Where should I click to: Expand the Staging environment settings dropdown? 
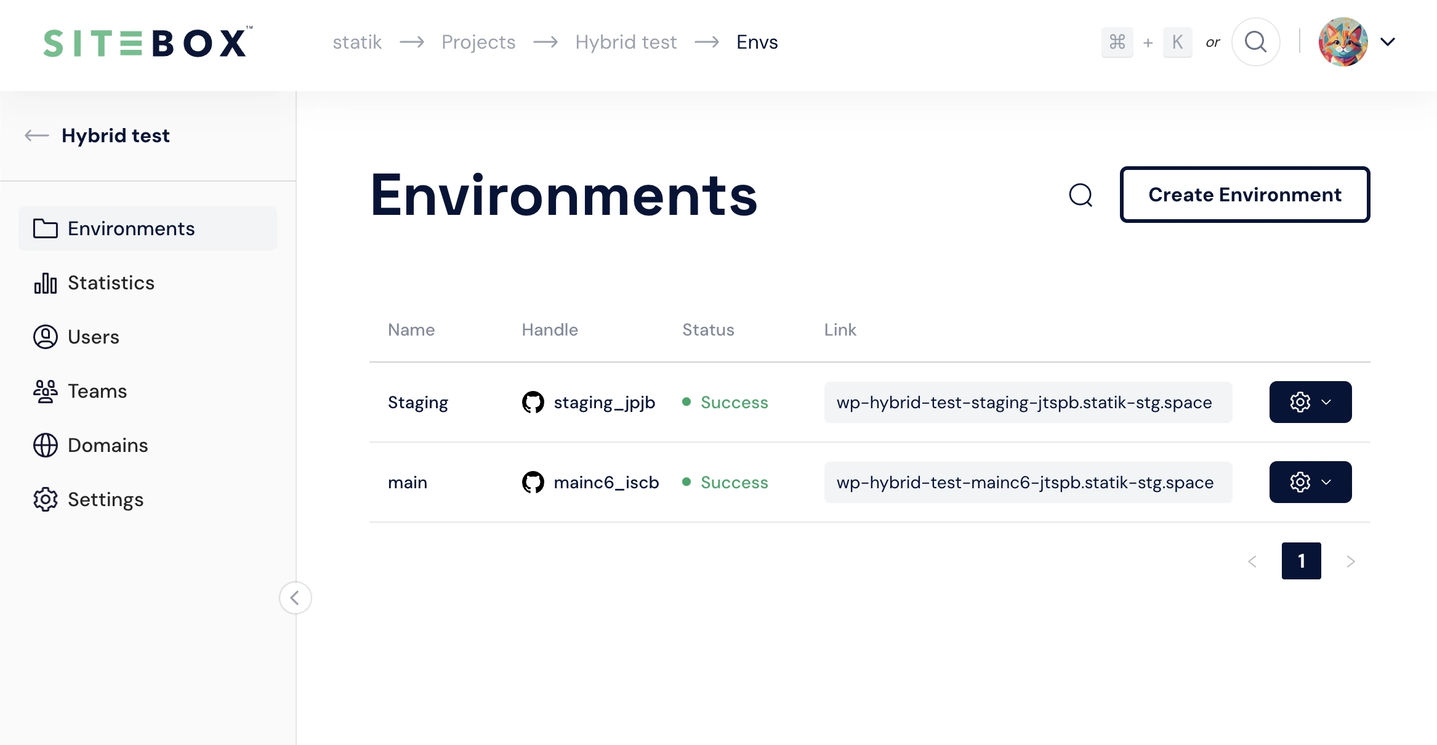coord(1330,402)
